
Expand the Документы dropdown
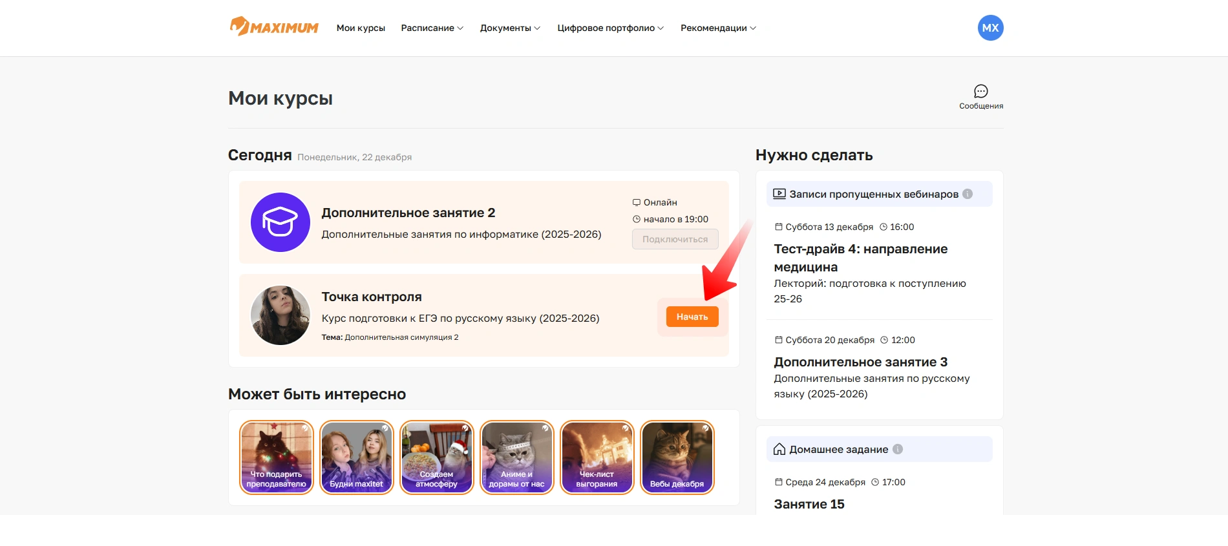pyautogui.click(x=510, y=28)
